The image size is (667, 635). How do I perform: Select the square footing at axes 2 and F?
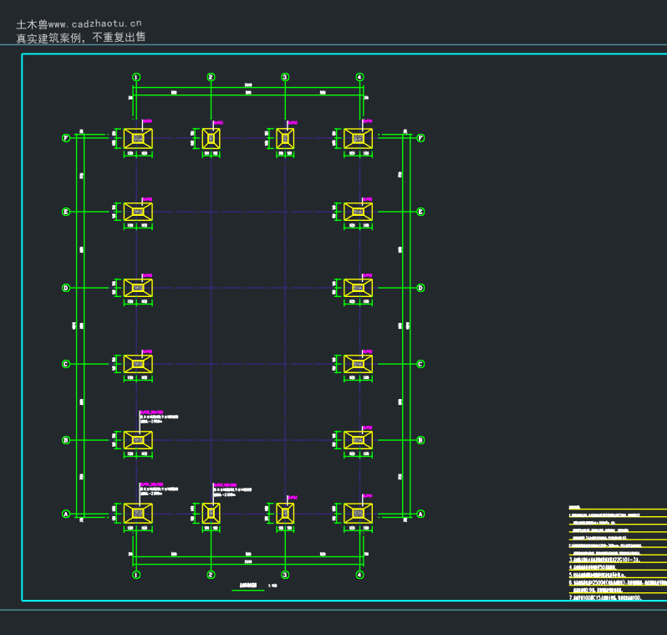211,138
